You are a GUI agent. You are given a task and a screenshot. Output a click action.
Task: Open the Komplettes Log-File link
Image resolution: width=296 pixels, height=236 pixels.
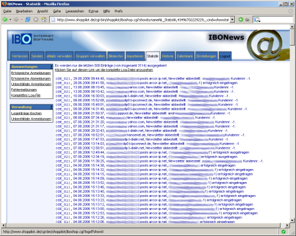[26, 95]
